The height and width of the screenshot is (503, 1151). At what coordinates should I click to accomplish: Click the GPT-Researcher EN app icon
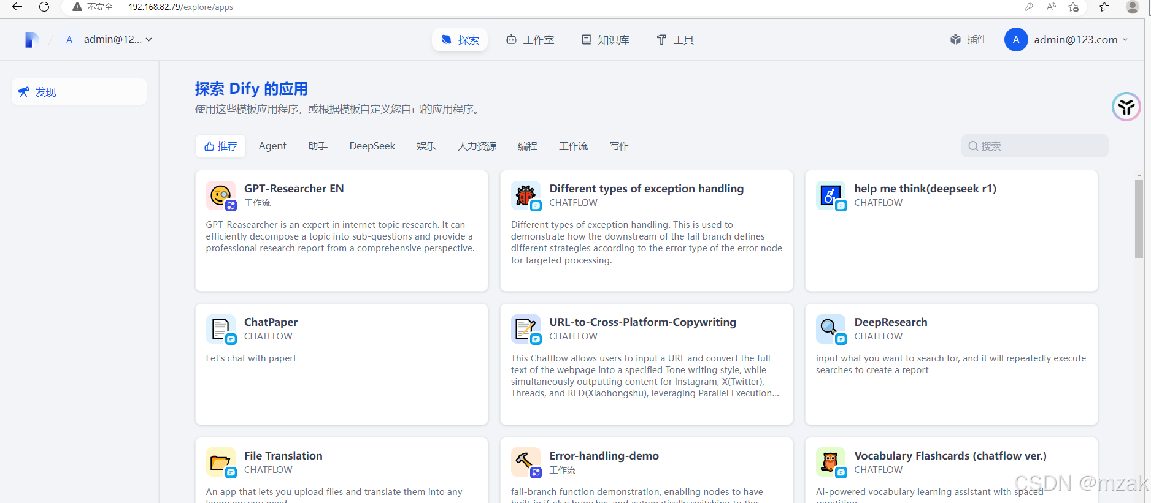pyautogui.click(x=221, y=195)
